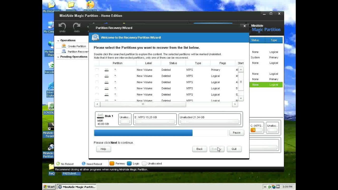The width and height of the screenshot is (338, 190).
Task: Click the Disk 1 drive icon
Action: pyautogui.click(x=100, y=116)
